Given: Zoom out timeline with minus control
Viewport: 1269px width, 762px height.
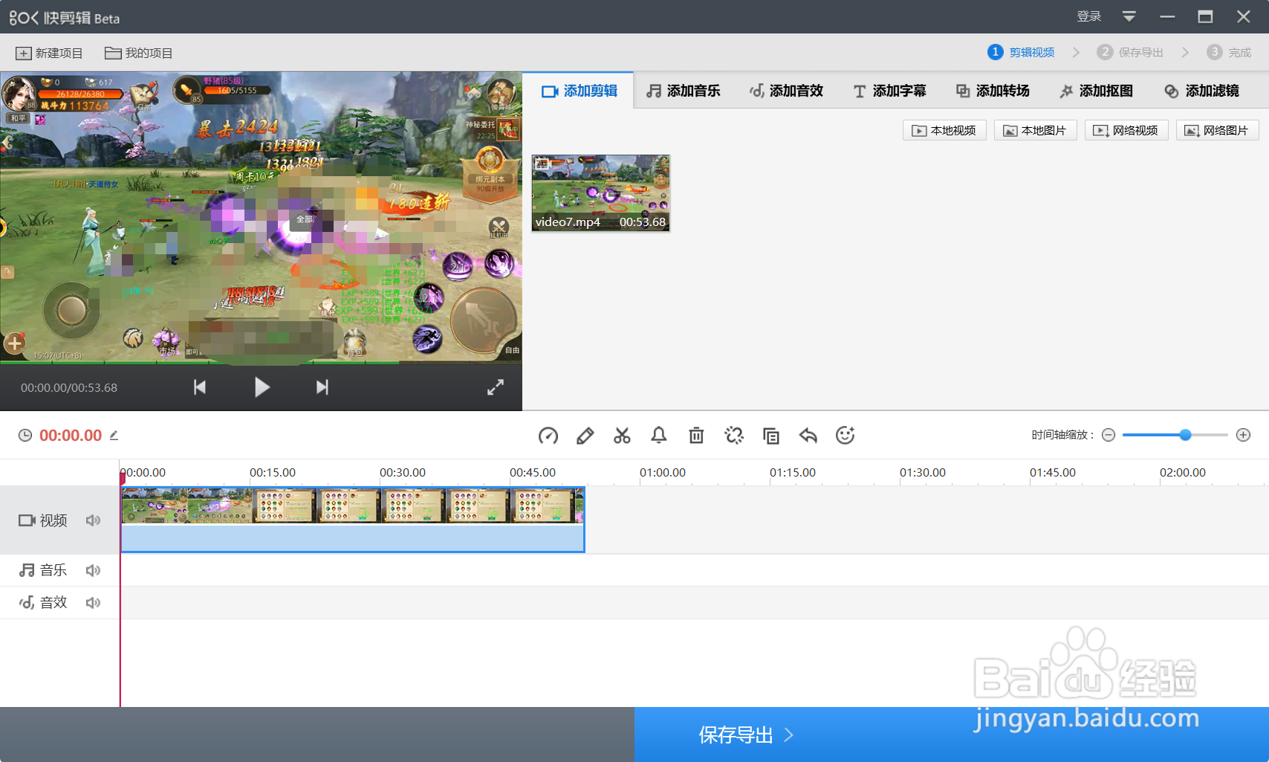Looking at the screenshot, I should pyautogui.click(x=1109, y=435).
